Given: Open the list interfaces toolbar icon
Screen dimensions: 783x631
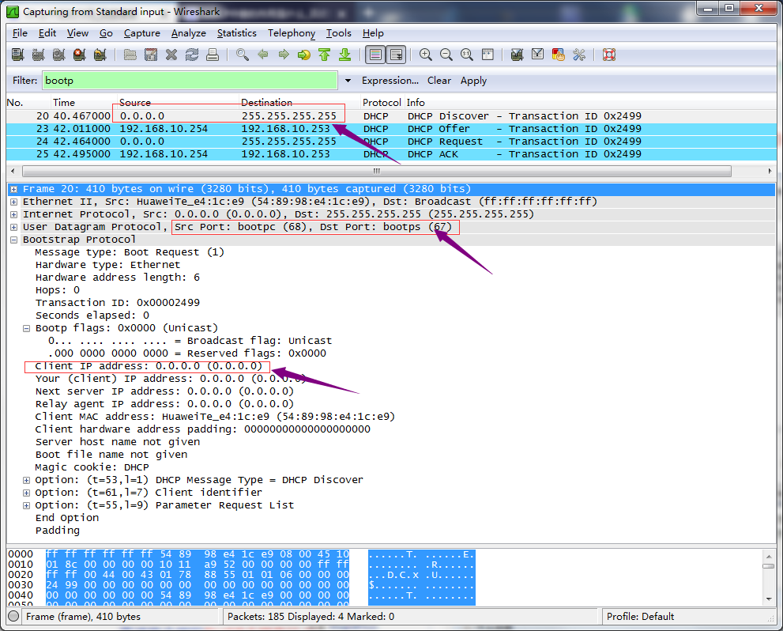Looking at the screenshot, I should pyautogui.click(x=18, y=55).
